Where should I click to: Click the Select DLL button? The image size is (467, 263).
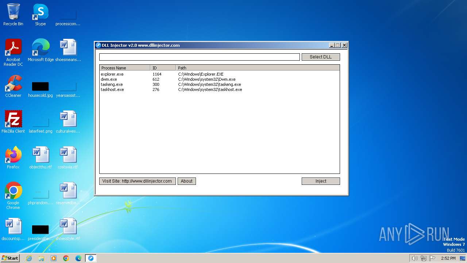pyautogui.click(x=321, y=57)
